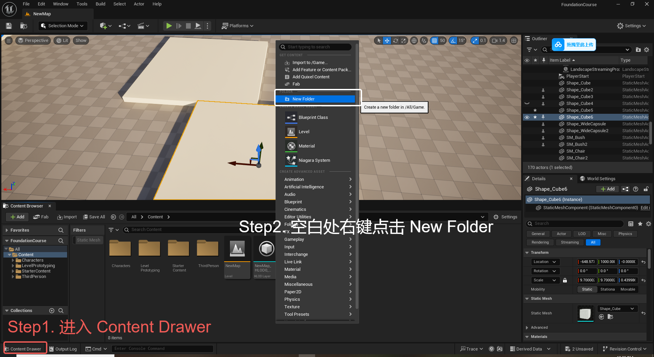Click add folder icon in Outliner
Screen dimensions: 654x357
[x=638, y=50]
